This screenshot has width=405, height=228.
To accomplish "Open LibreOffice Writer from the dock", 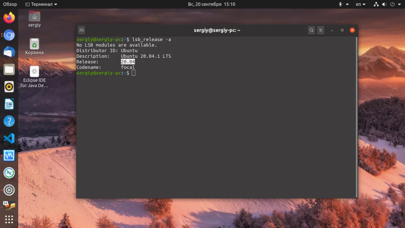I will pos(9,104).
